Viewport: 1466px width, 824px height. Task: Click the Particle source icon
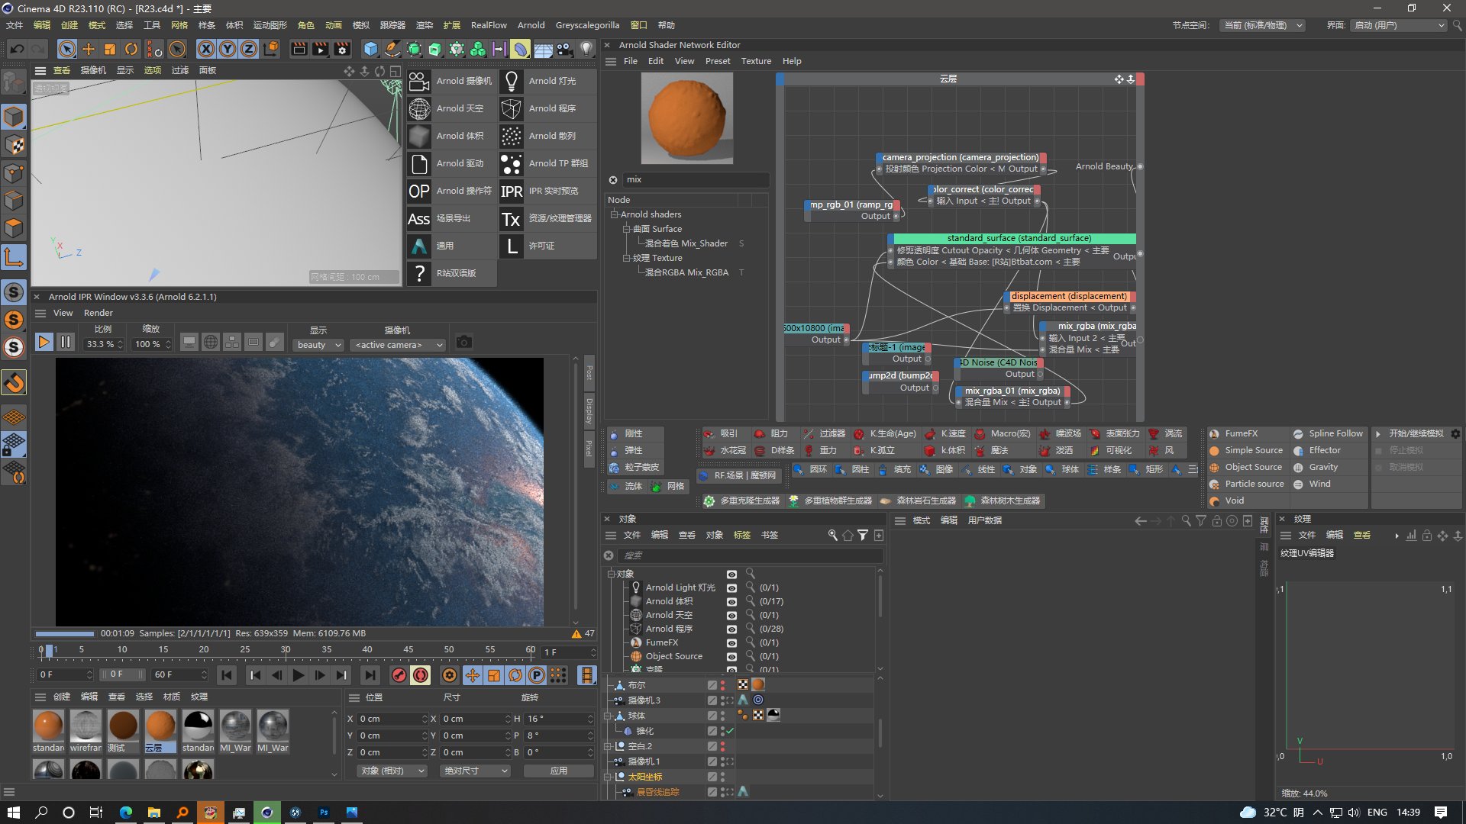tap(1214, 484)
